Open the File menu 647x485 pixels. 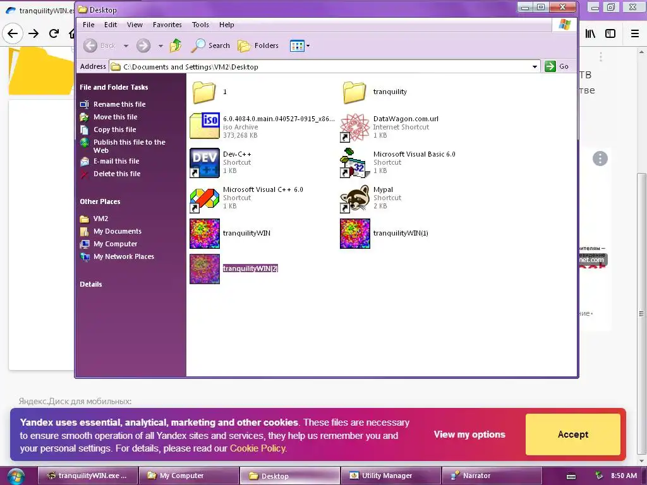tap(88, 25)
